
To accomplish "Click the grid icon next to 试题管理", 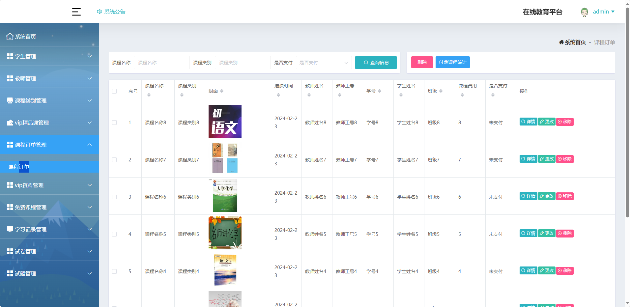I will tap(10, 273).
